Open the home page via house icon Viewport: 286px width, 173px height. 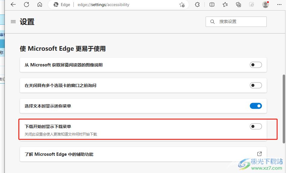click(x=39, y=5)
